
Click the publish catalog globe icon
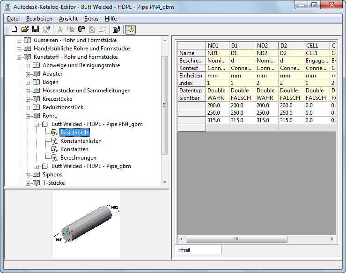[x=46, y=29]
